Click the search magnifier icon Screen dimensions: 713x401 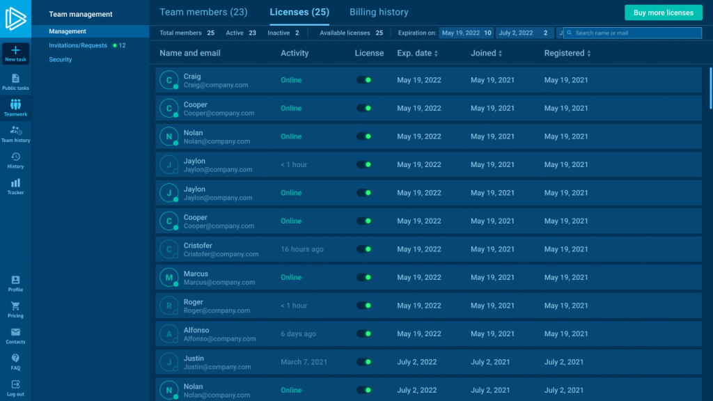coord(570,33)
